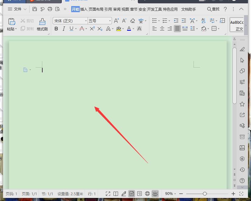Expand the underline style dropdown arrow
This screenshot has width=251, height=201.
coord(76,29)
